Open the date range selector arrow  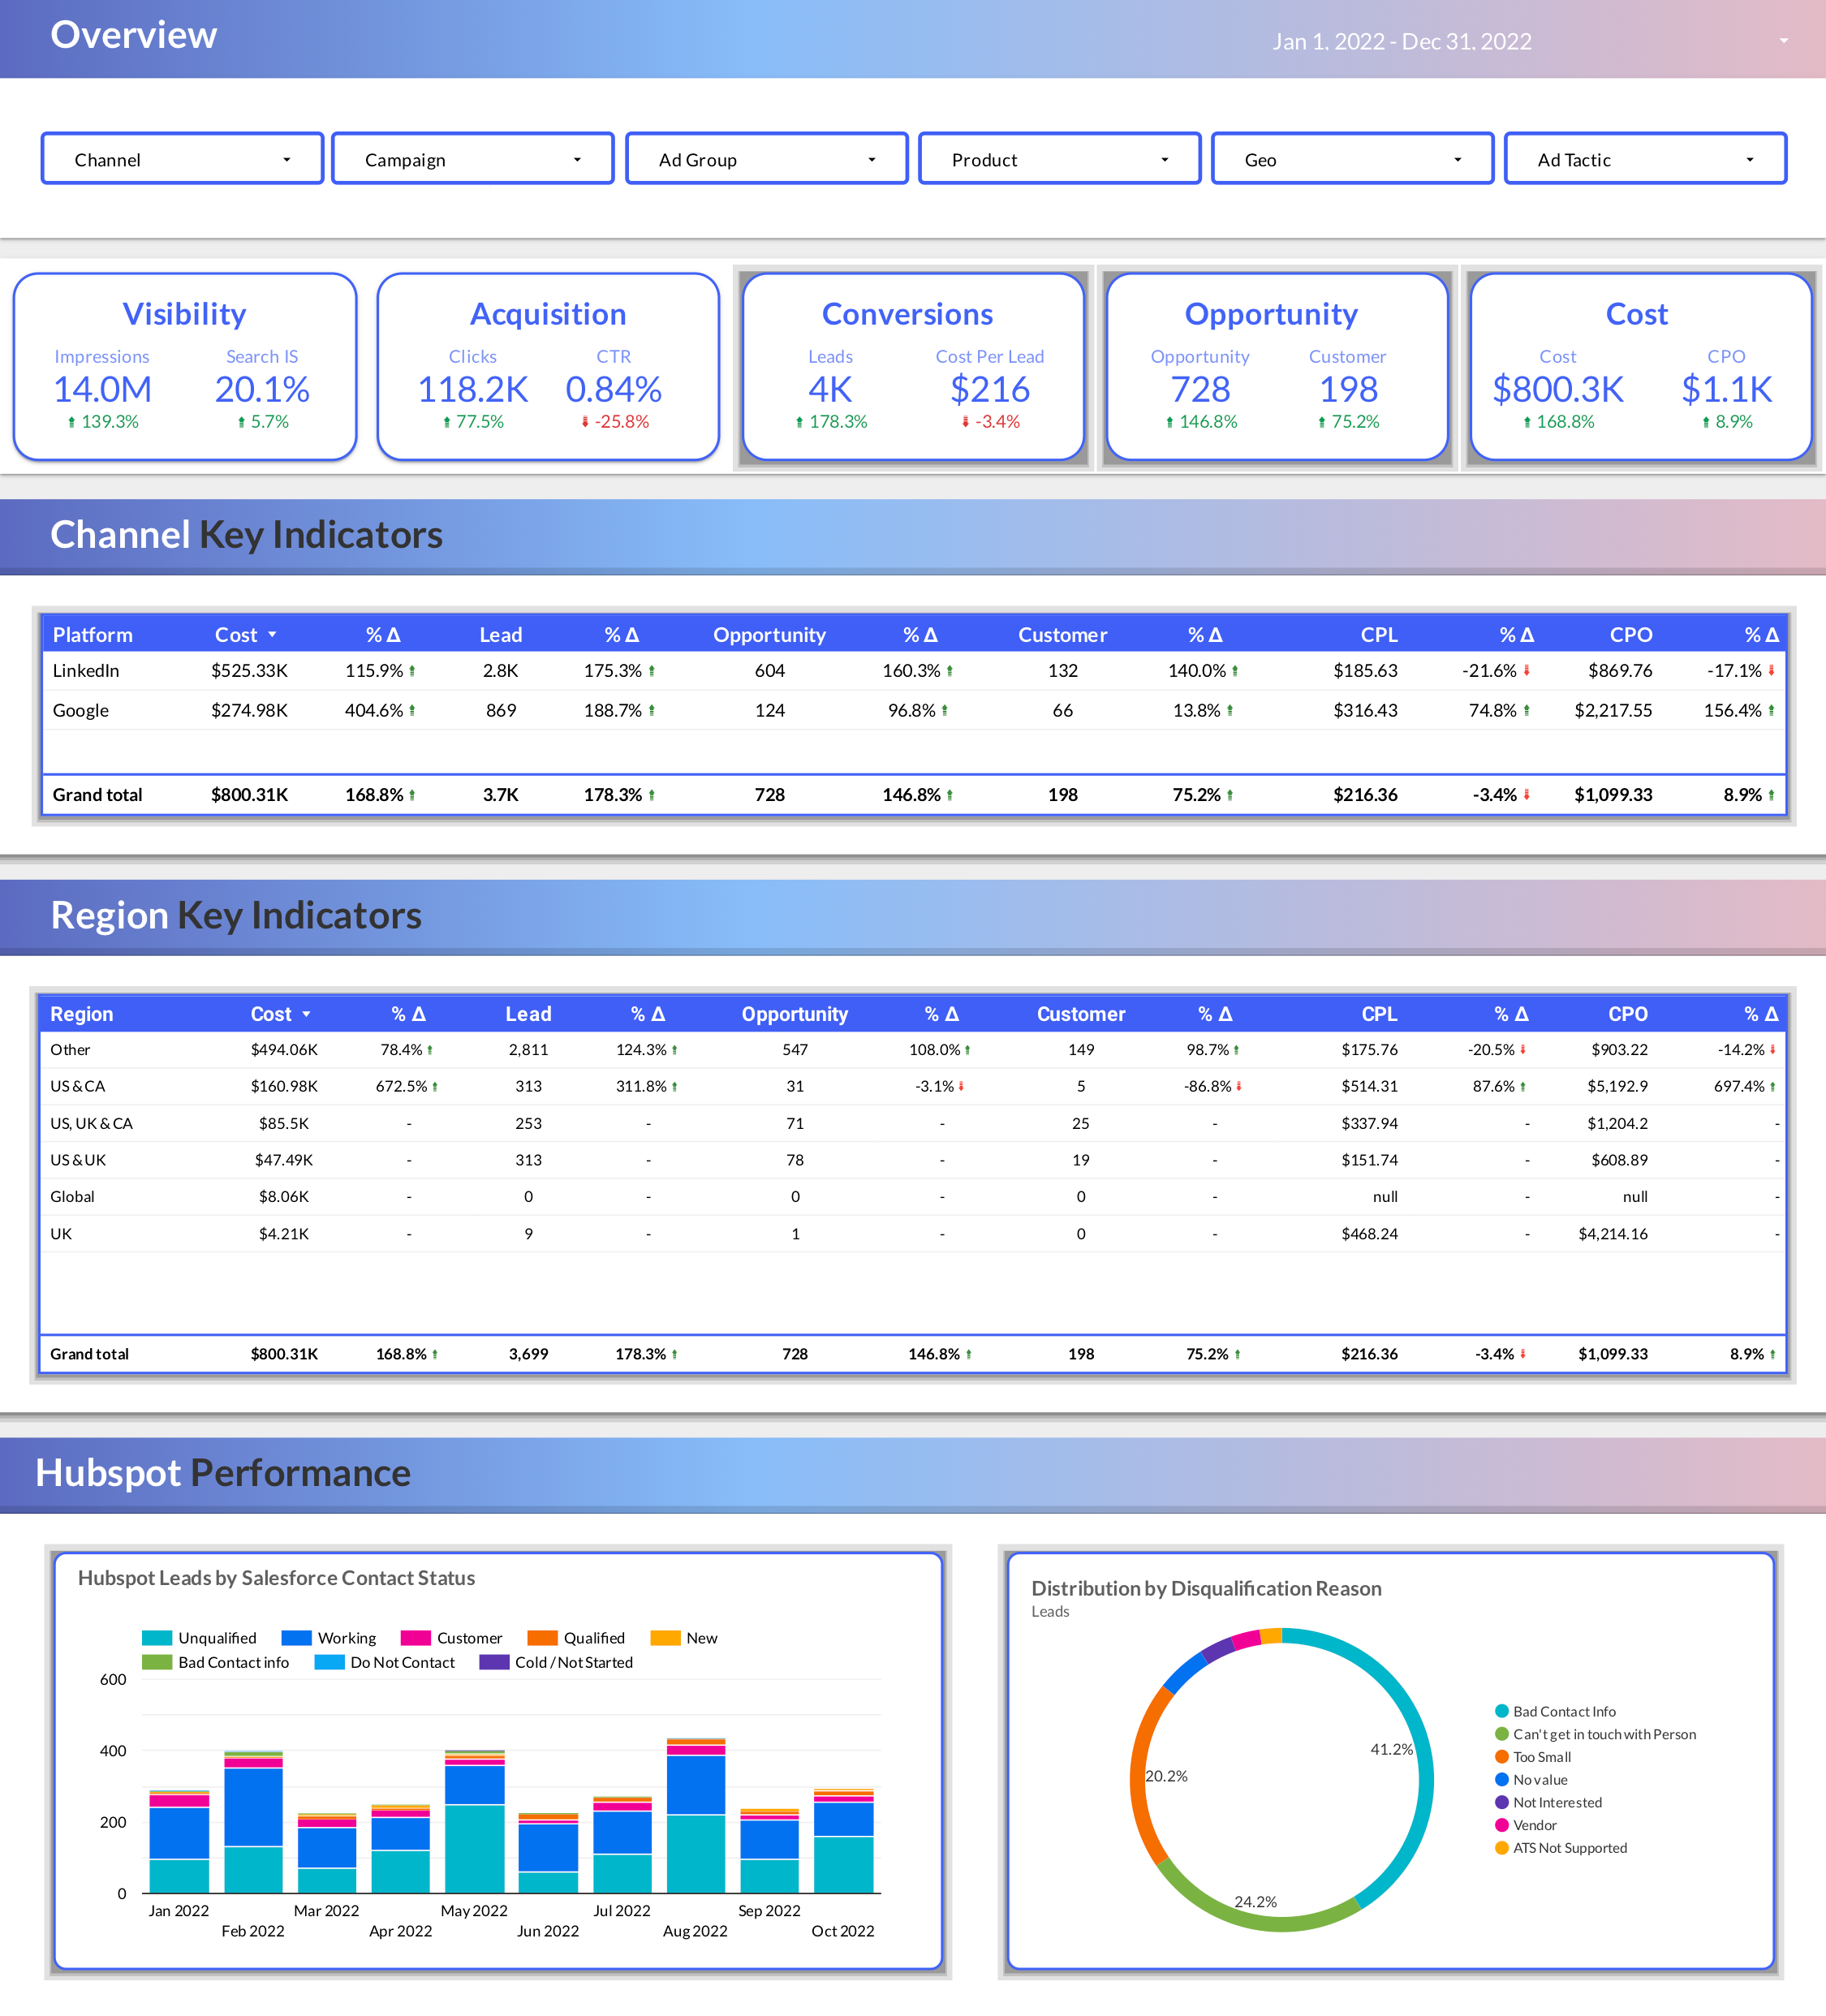tap(1783, 41)
